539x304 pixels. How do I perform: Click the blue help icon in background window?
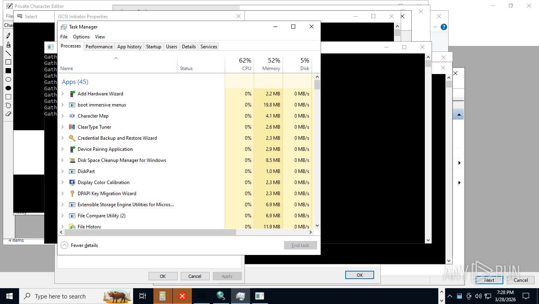pyautogui.click(x=444, y=27)
